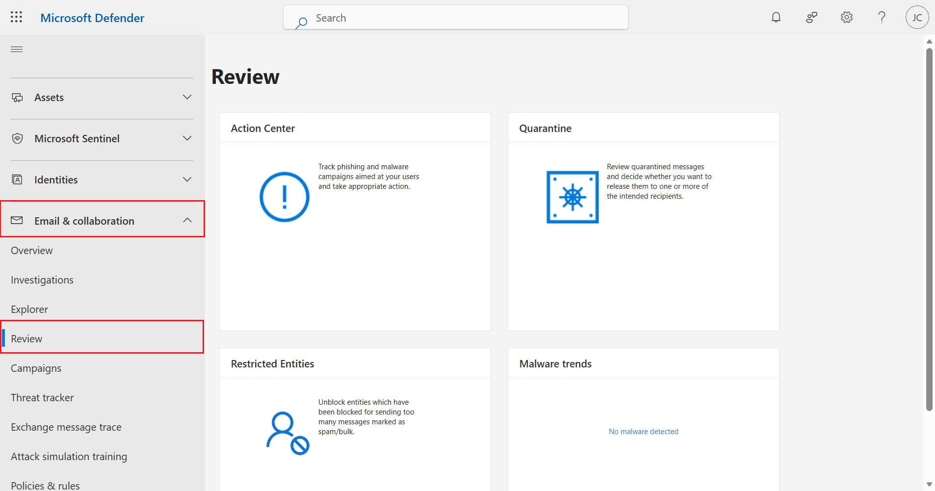Click the Microsoft Sentinel menu label

tap(77, 139)
